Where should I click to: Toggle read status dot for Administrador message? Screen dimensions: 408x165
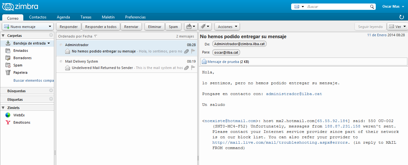coord(61,45)
